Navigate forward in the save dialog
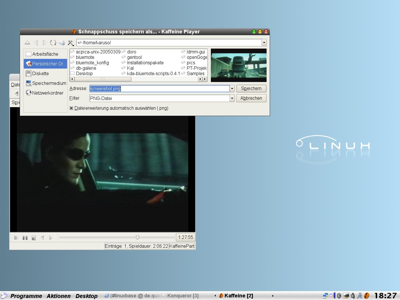Image resolution: width=400 pixels, height=300 pixels. pyautogui.click(x=45, y=43)
